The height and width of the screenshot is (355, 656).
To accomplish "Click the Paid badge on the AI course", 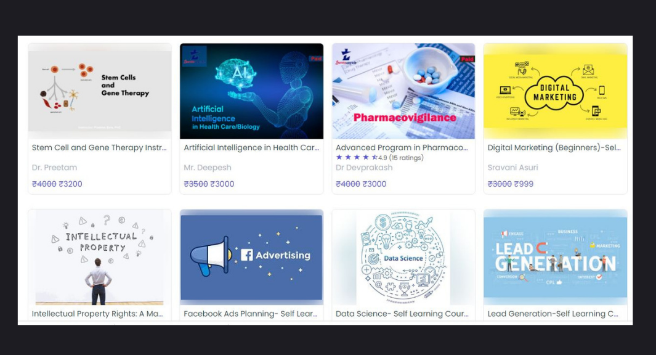I will coord(316,59).
